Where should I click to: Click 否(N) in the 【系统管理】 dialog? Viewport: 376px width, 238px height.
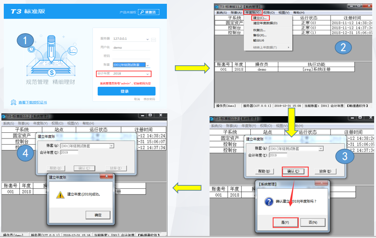point(313,222)
